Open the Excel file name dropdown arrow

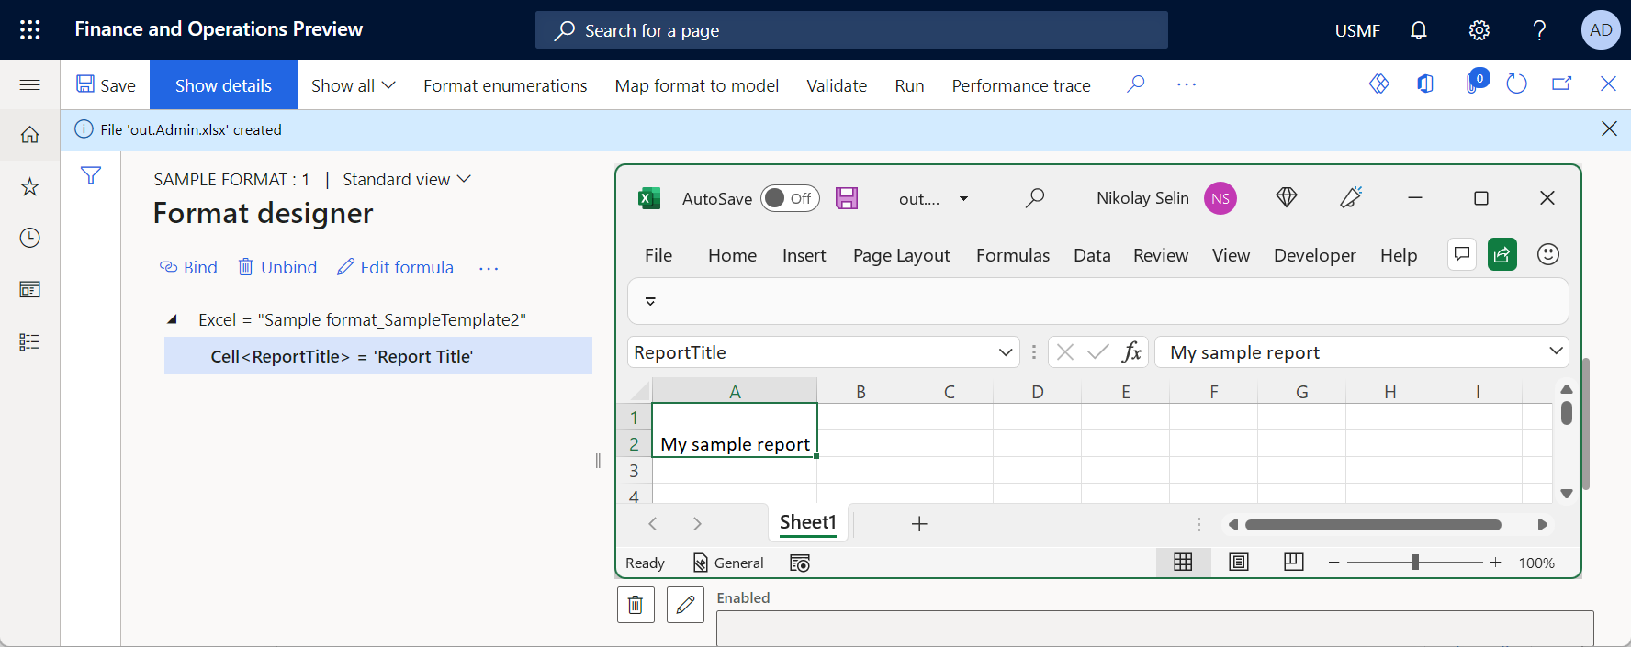(x=963, y=198)
